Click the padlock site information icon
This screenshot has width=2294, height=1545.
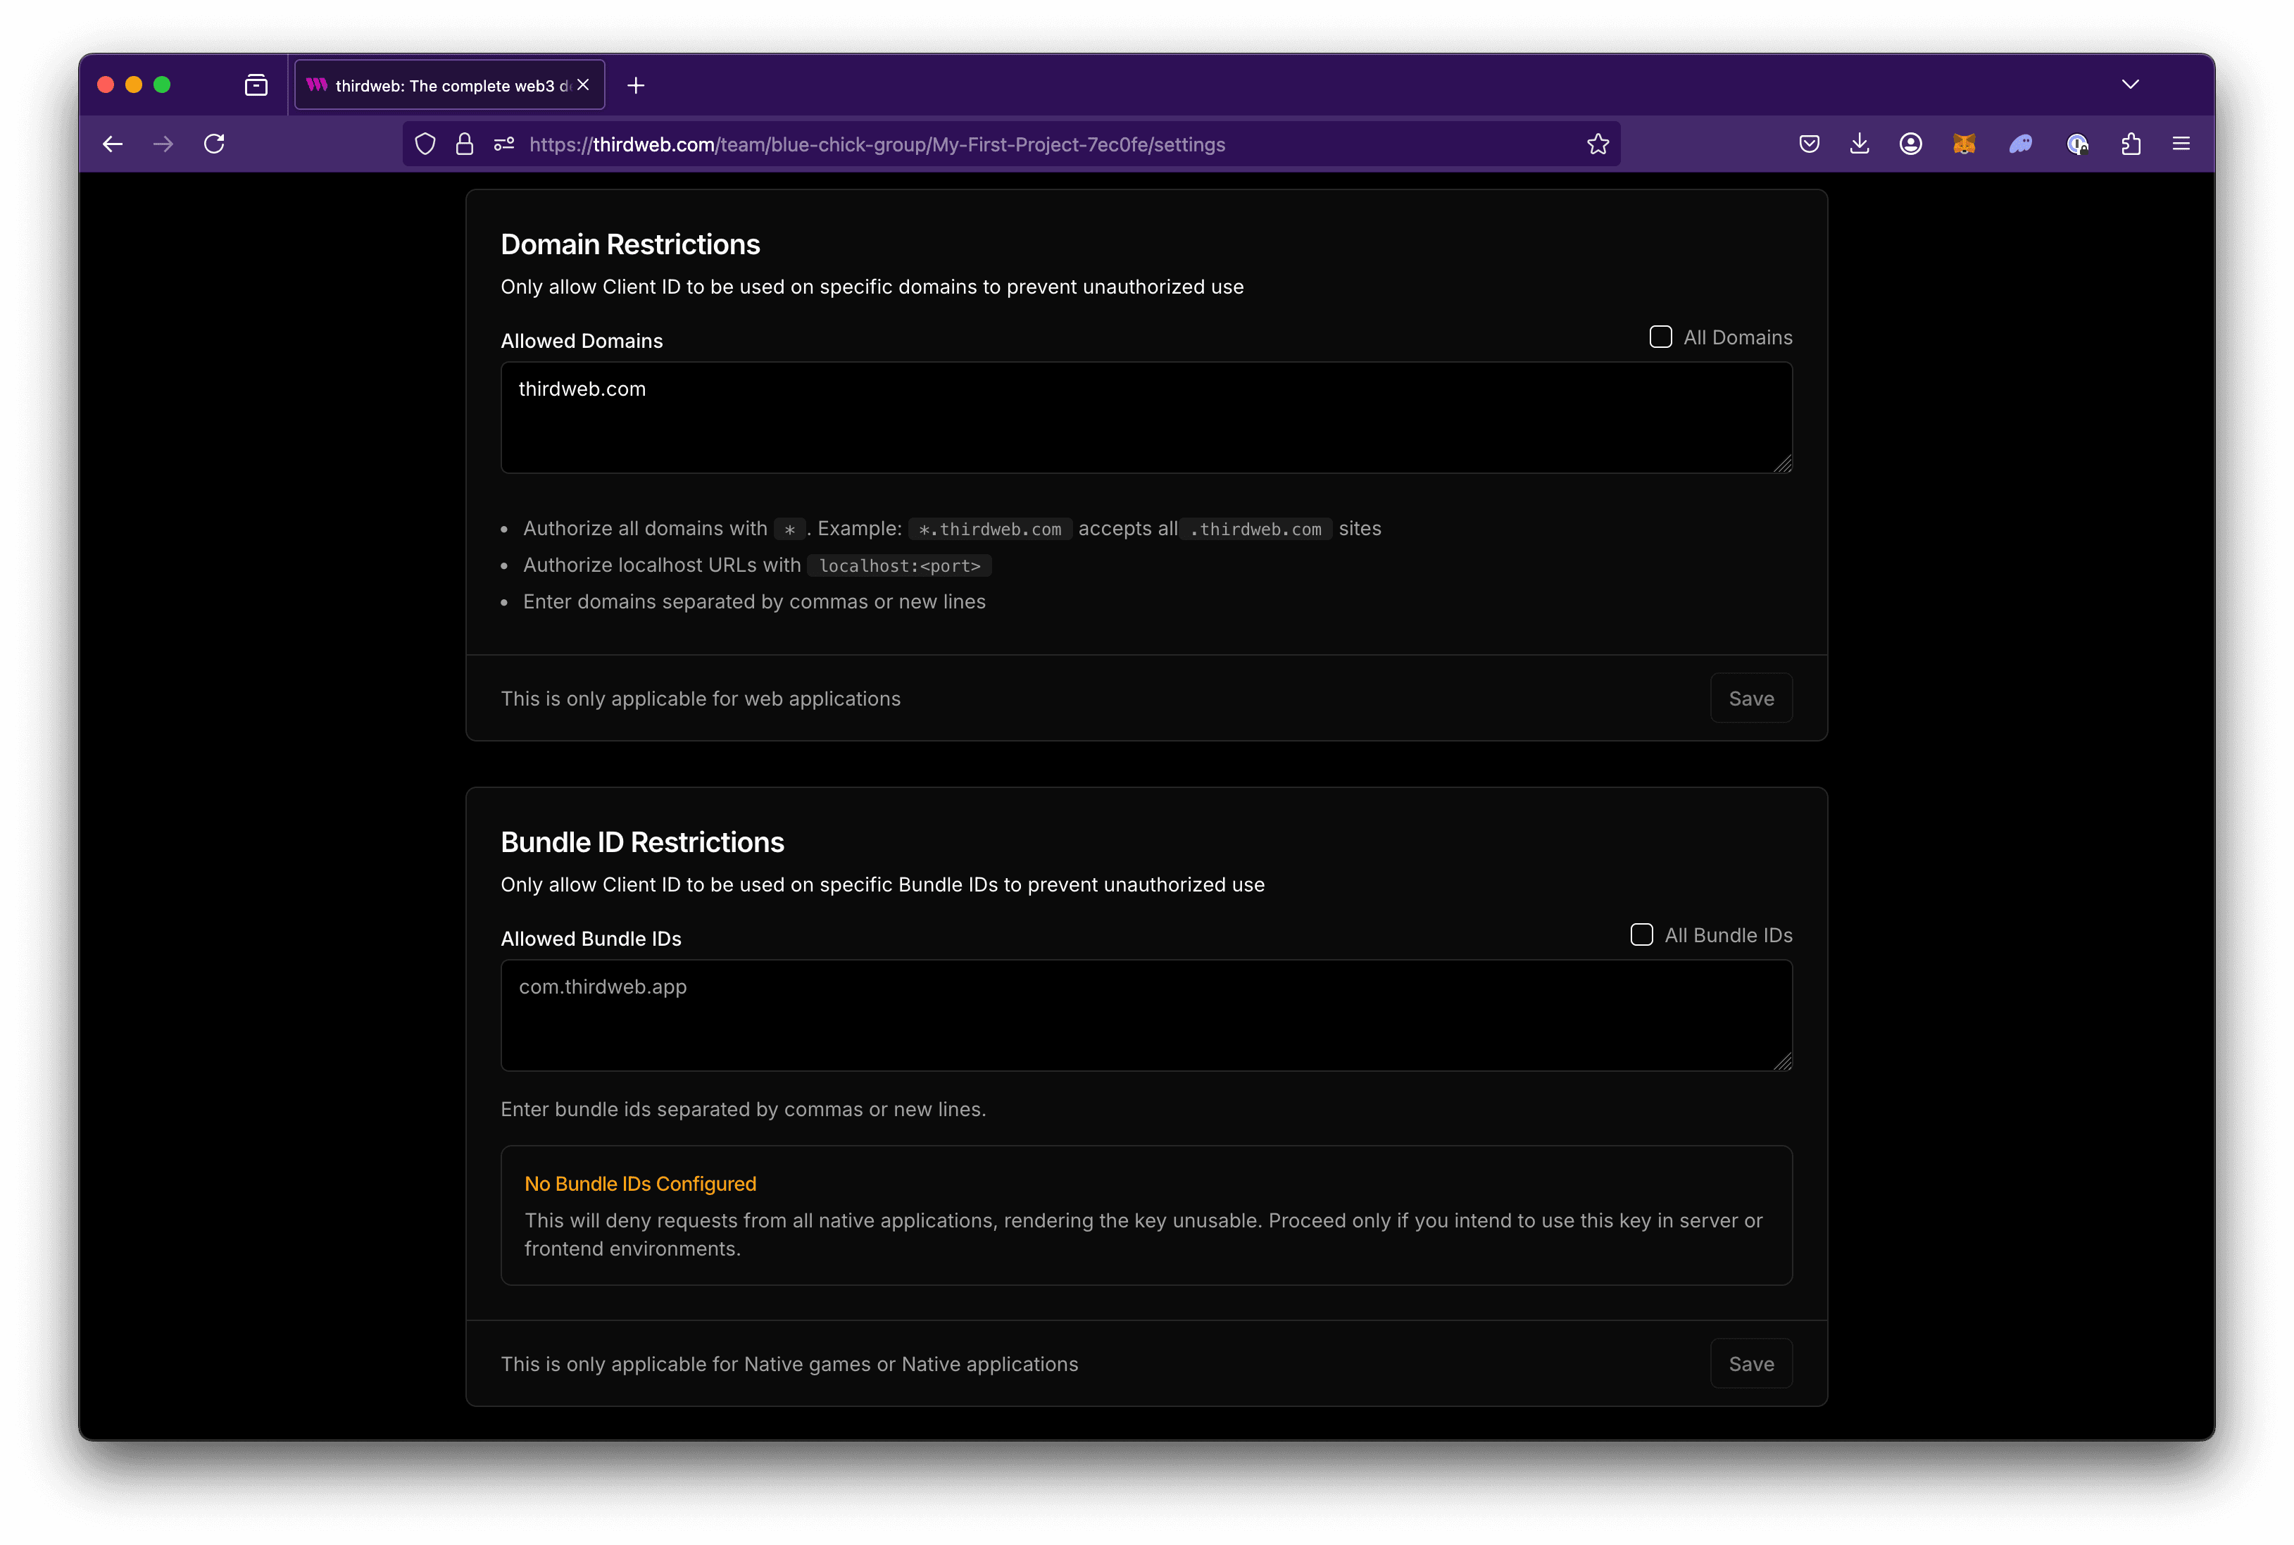464,144
